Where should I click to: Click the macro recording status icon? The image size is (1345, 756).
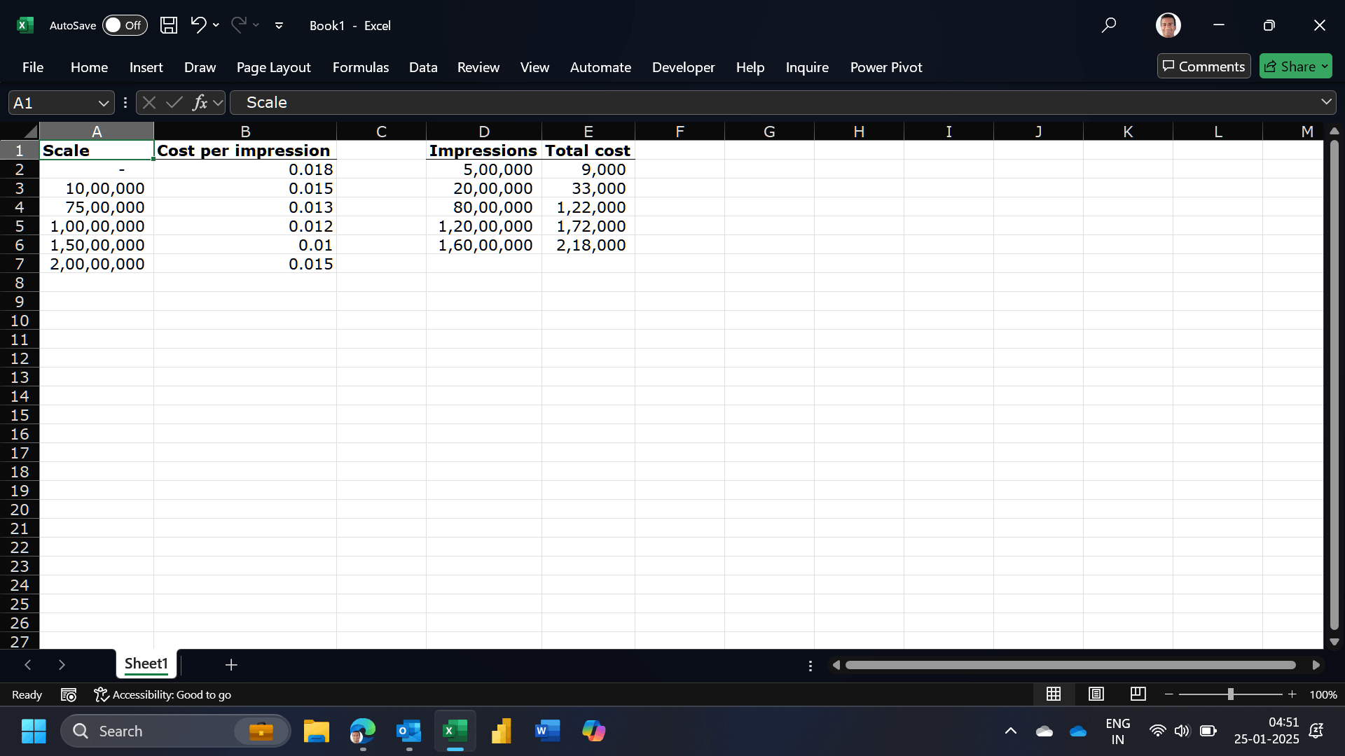[69, 694]
